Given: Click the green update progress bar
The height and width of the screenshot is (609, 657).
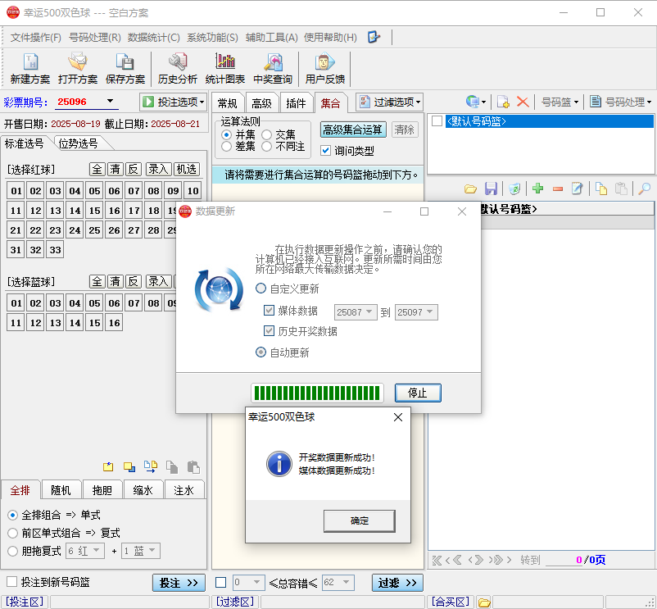Looking at the screenshot, I should coord(317,393).
